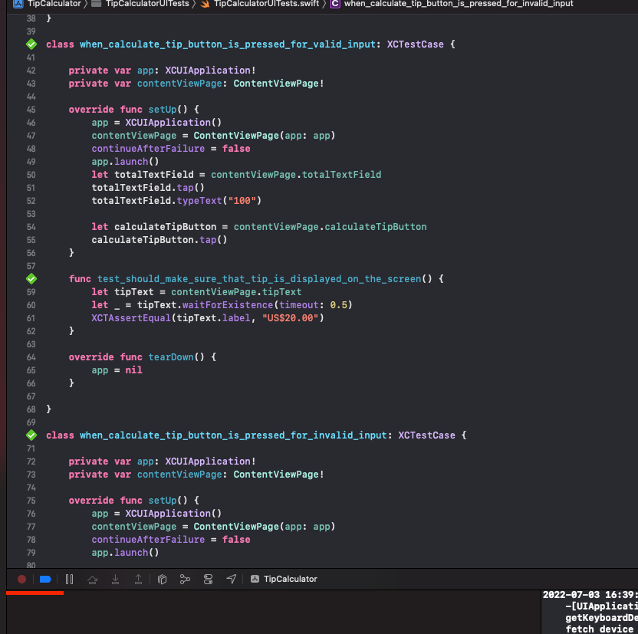This screenshot has height=634, width=638.
Task: Pause program execution in debug bar
Action: tap(69, 579)
